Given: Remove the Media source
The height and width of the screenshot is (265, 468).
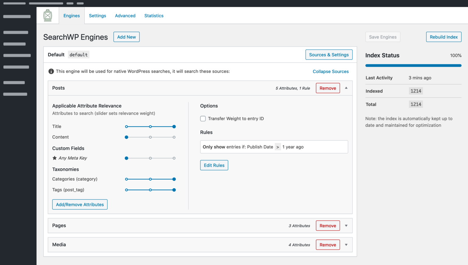Looking at the screenshot, I should click(328, 245).
